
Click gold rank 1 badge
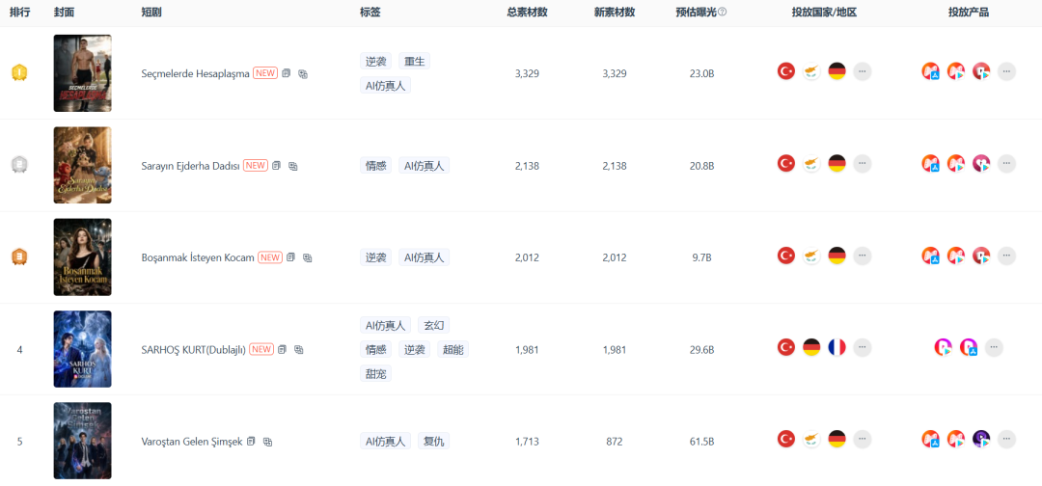(x=19, y=72)
